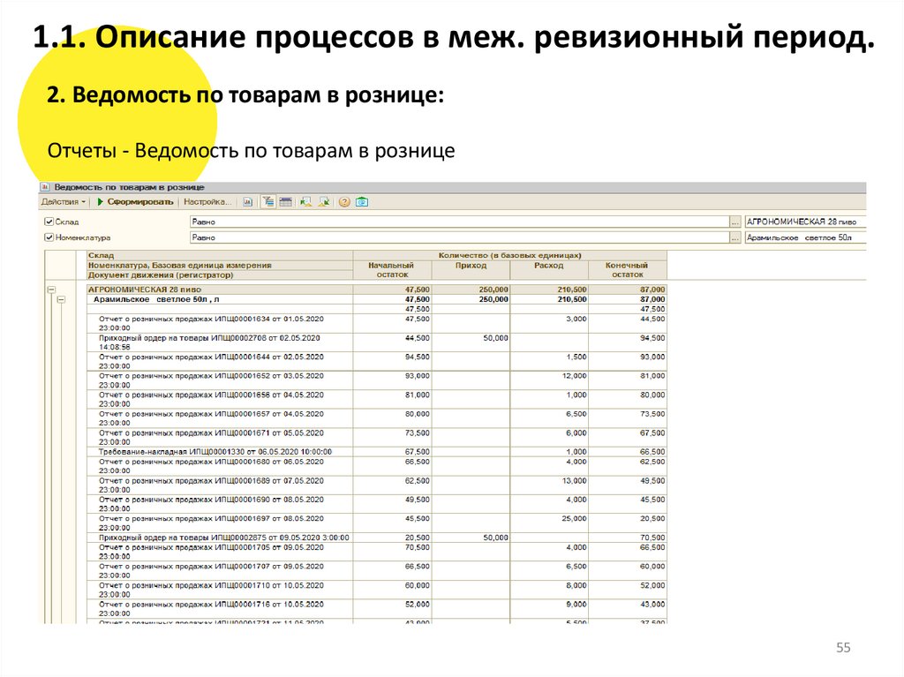Click the Количество (в базовых единицах) header
The image size is (904, 677).
pos(509,255)
